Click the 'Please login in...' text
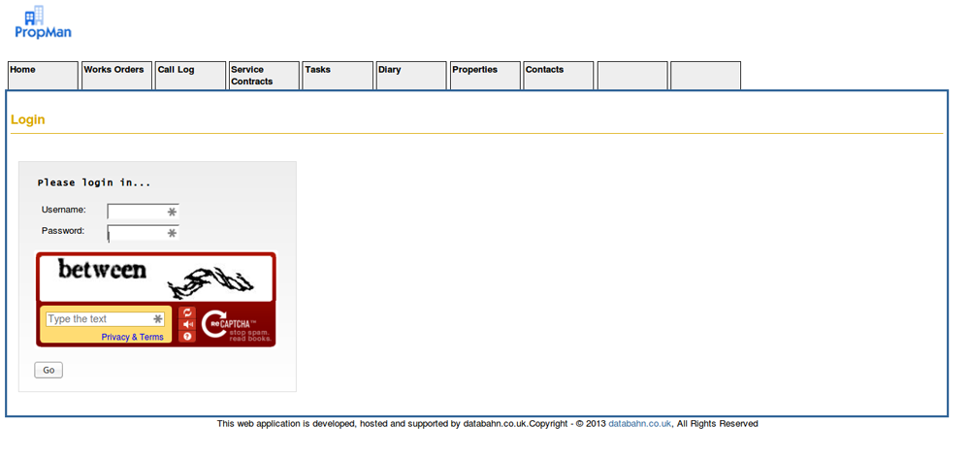This screenshot has width=970, height=459. (94, 182)
